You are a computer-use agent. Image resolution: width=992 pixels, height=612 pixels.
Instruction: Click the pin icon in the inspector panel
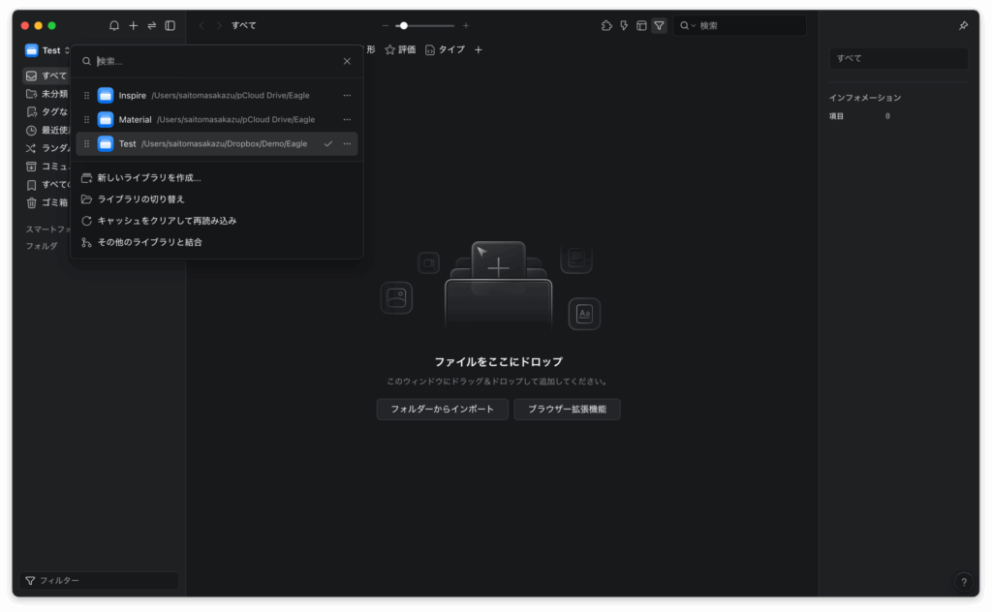pyautogui.click(x=963, y=25)
